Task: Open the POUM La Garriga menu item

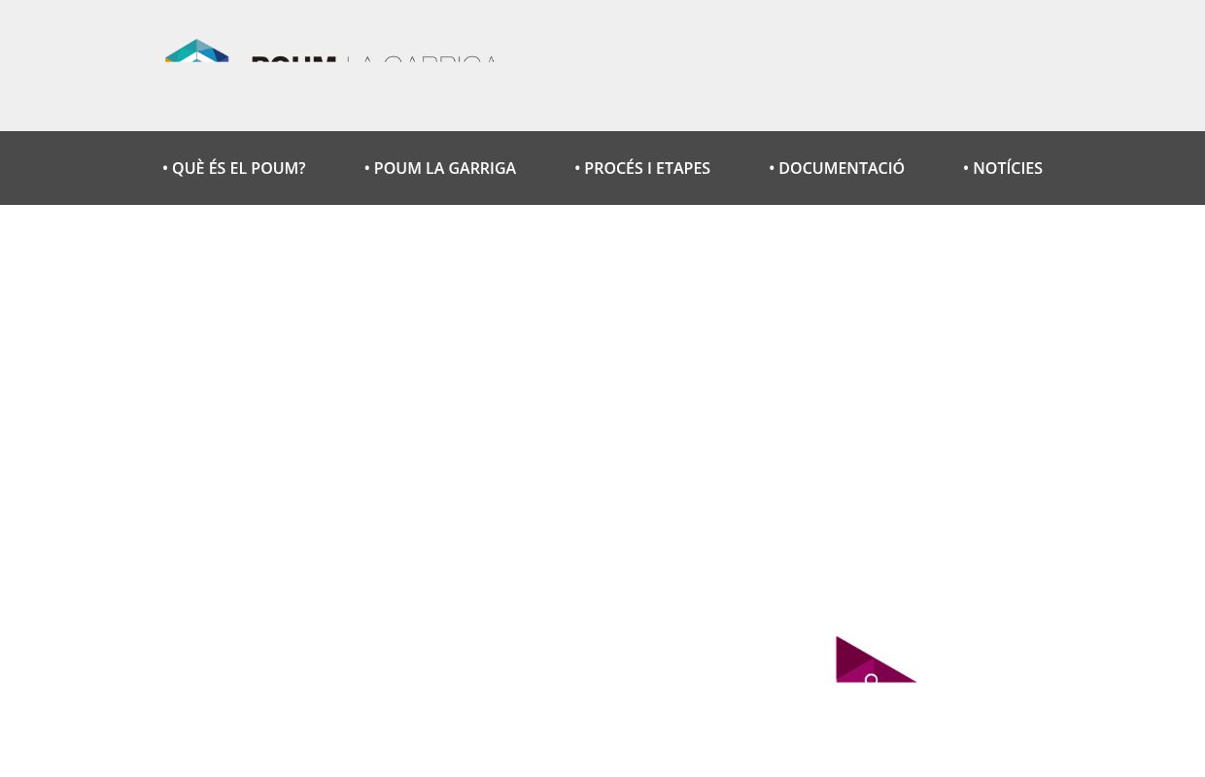Action: (444, 168)
